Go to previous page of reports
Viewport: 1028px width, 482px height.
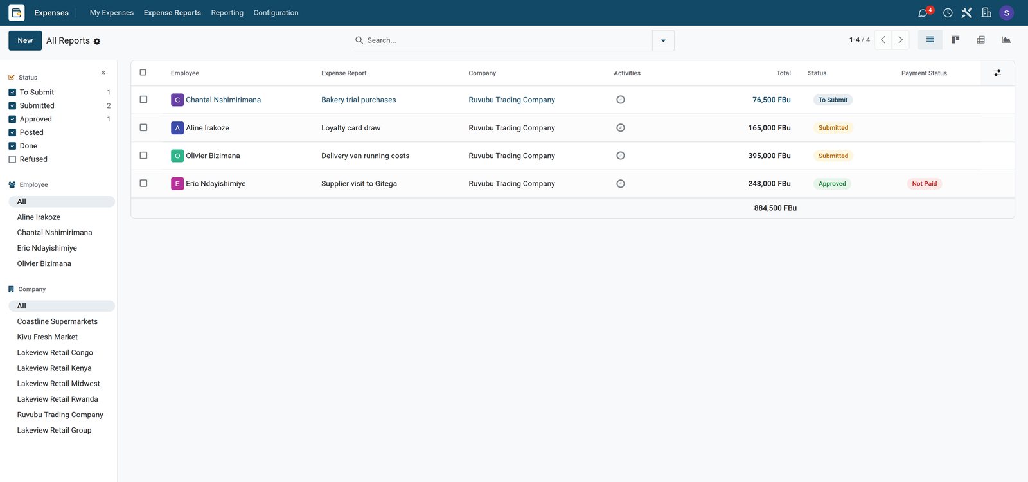point(883,40)
